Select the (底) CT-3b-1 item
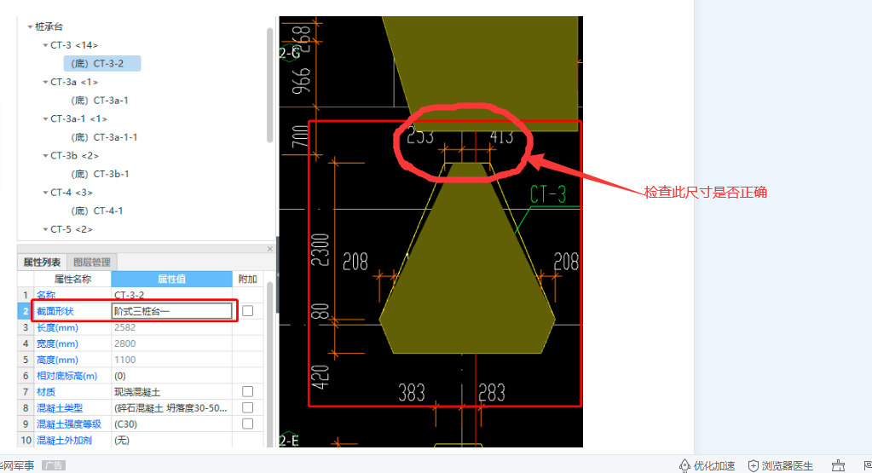This screenshot has height=473, width=872. [100, 174]
